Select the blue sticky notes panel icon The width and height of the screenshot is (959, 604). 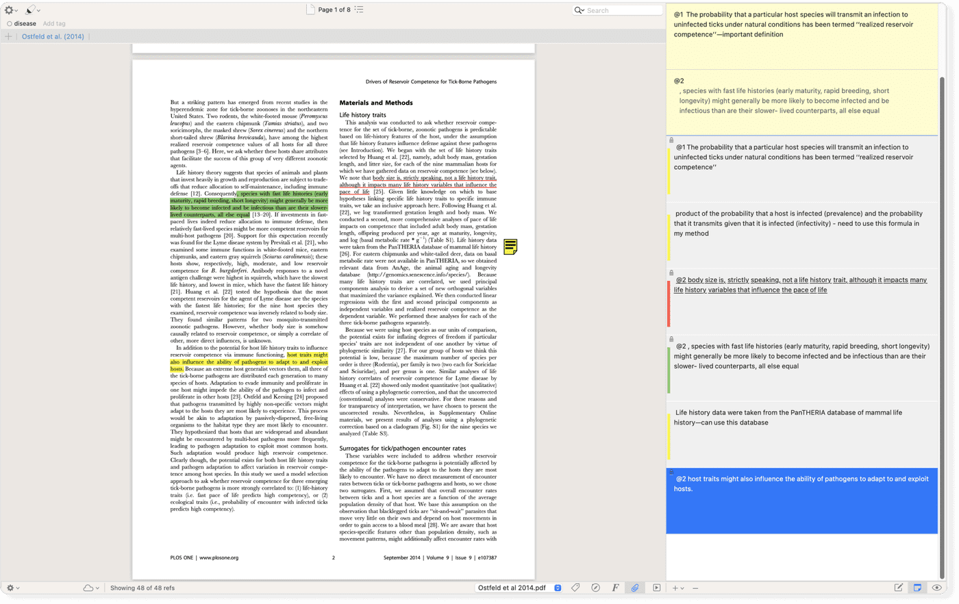pyautogui.click(x=918, y=588)
